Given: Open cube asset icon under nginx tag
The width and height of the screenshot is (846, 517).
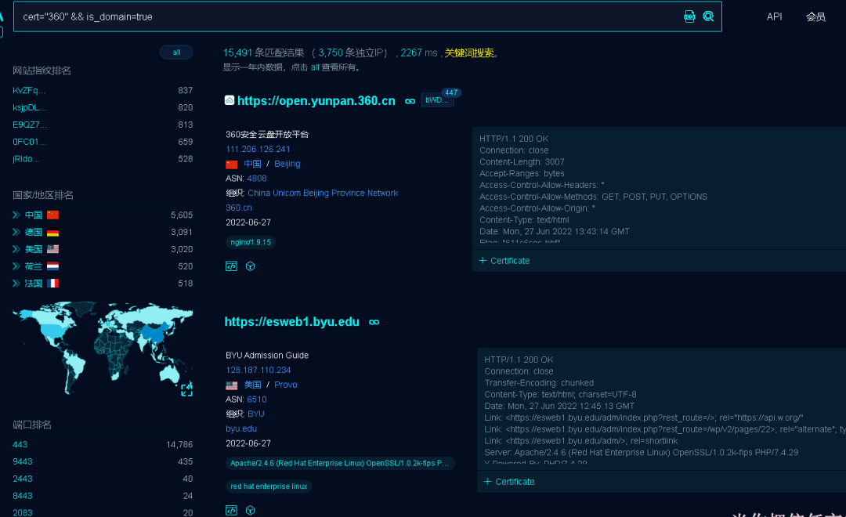Looking at the screenshot, I should click(251, 266).
